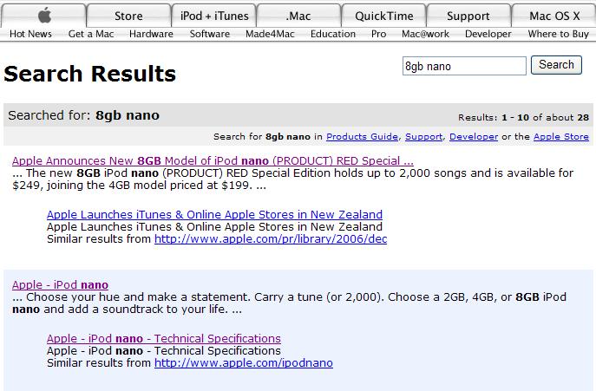Open Hardware in the sub-navigation
This screenshot has height=391, width=596.
pyautogui.click(x=151, y=34)
